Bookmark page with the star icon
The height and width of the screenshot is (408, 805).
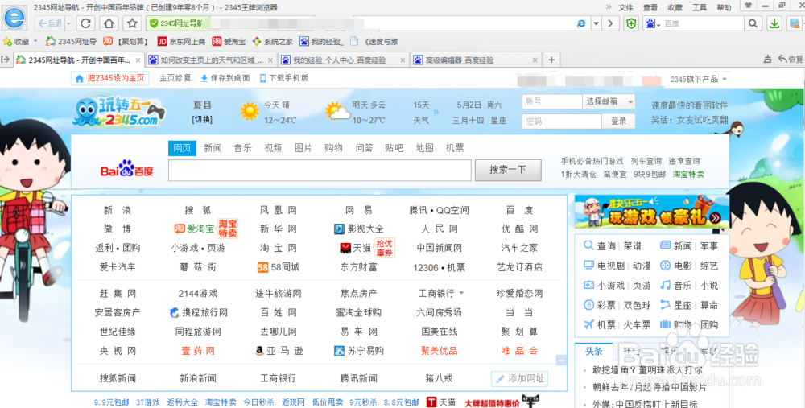(132, 23)
